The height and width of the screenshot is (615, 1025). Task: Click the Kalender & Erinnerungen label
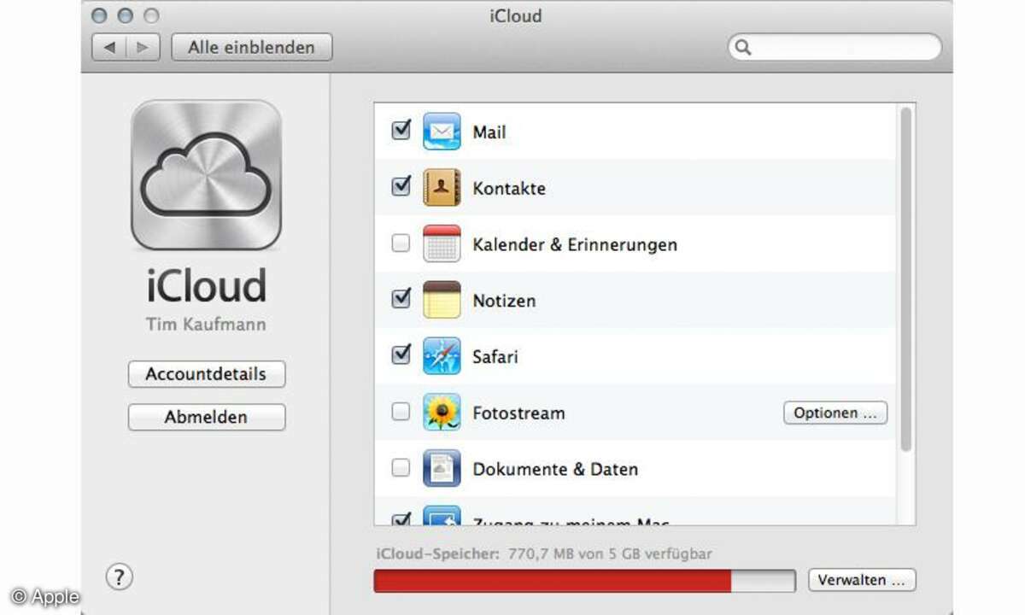point(575,245)
